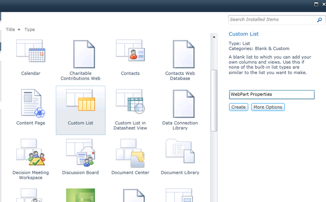Image resolution: width=326 pixels, height=202 pixels.
Task: Select the Contacts Web Database icon
Action: [x=183, y=54]
